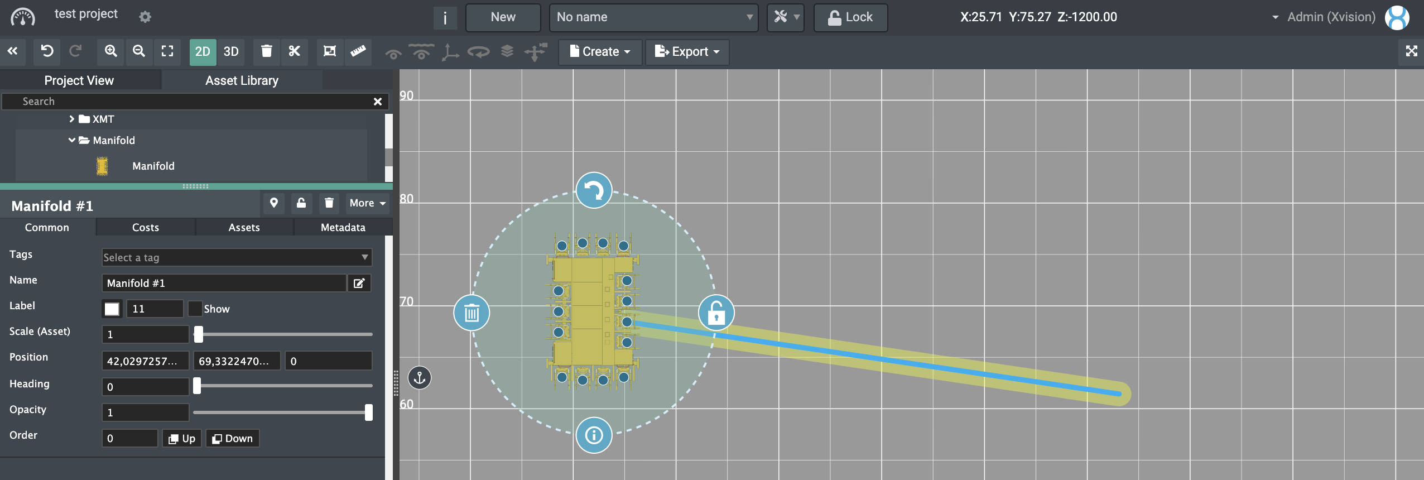Select the coordinate axes tool

450,51
